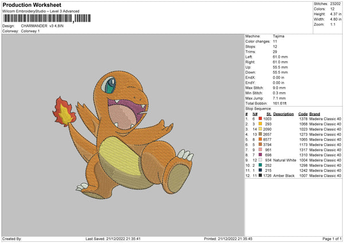
Task: Click the Machine value Tajima
Action: 279,36
